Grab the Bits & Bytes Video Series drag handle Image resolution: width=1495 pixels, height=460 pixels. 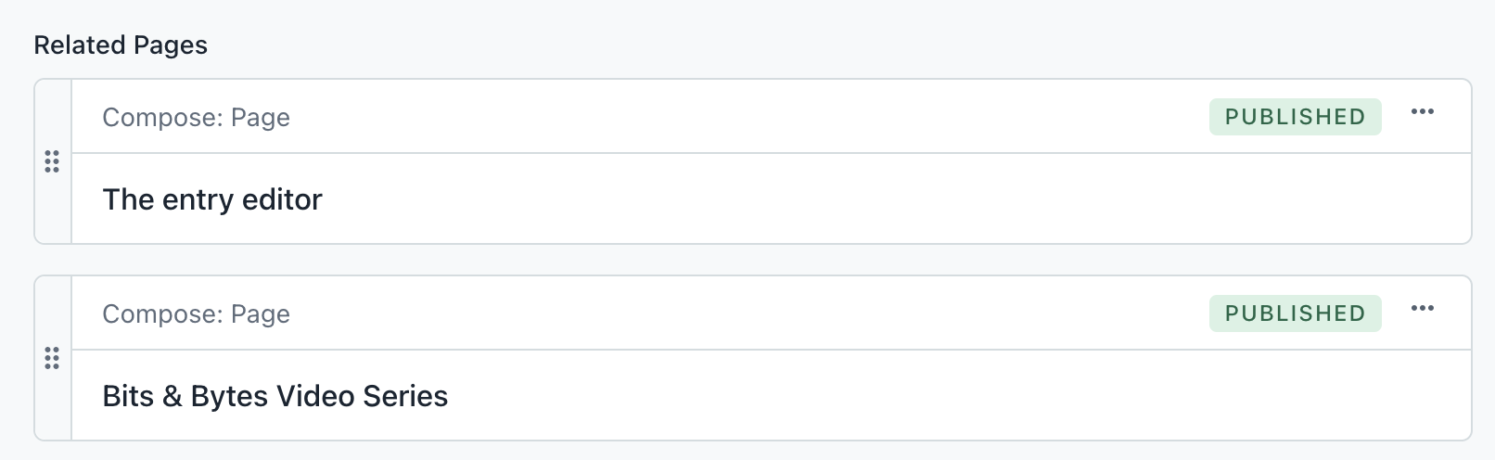pyautogui.click(x=52, y=359)
